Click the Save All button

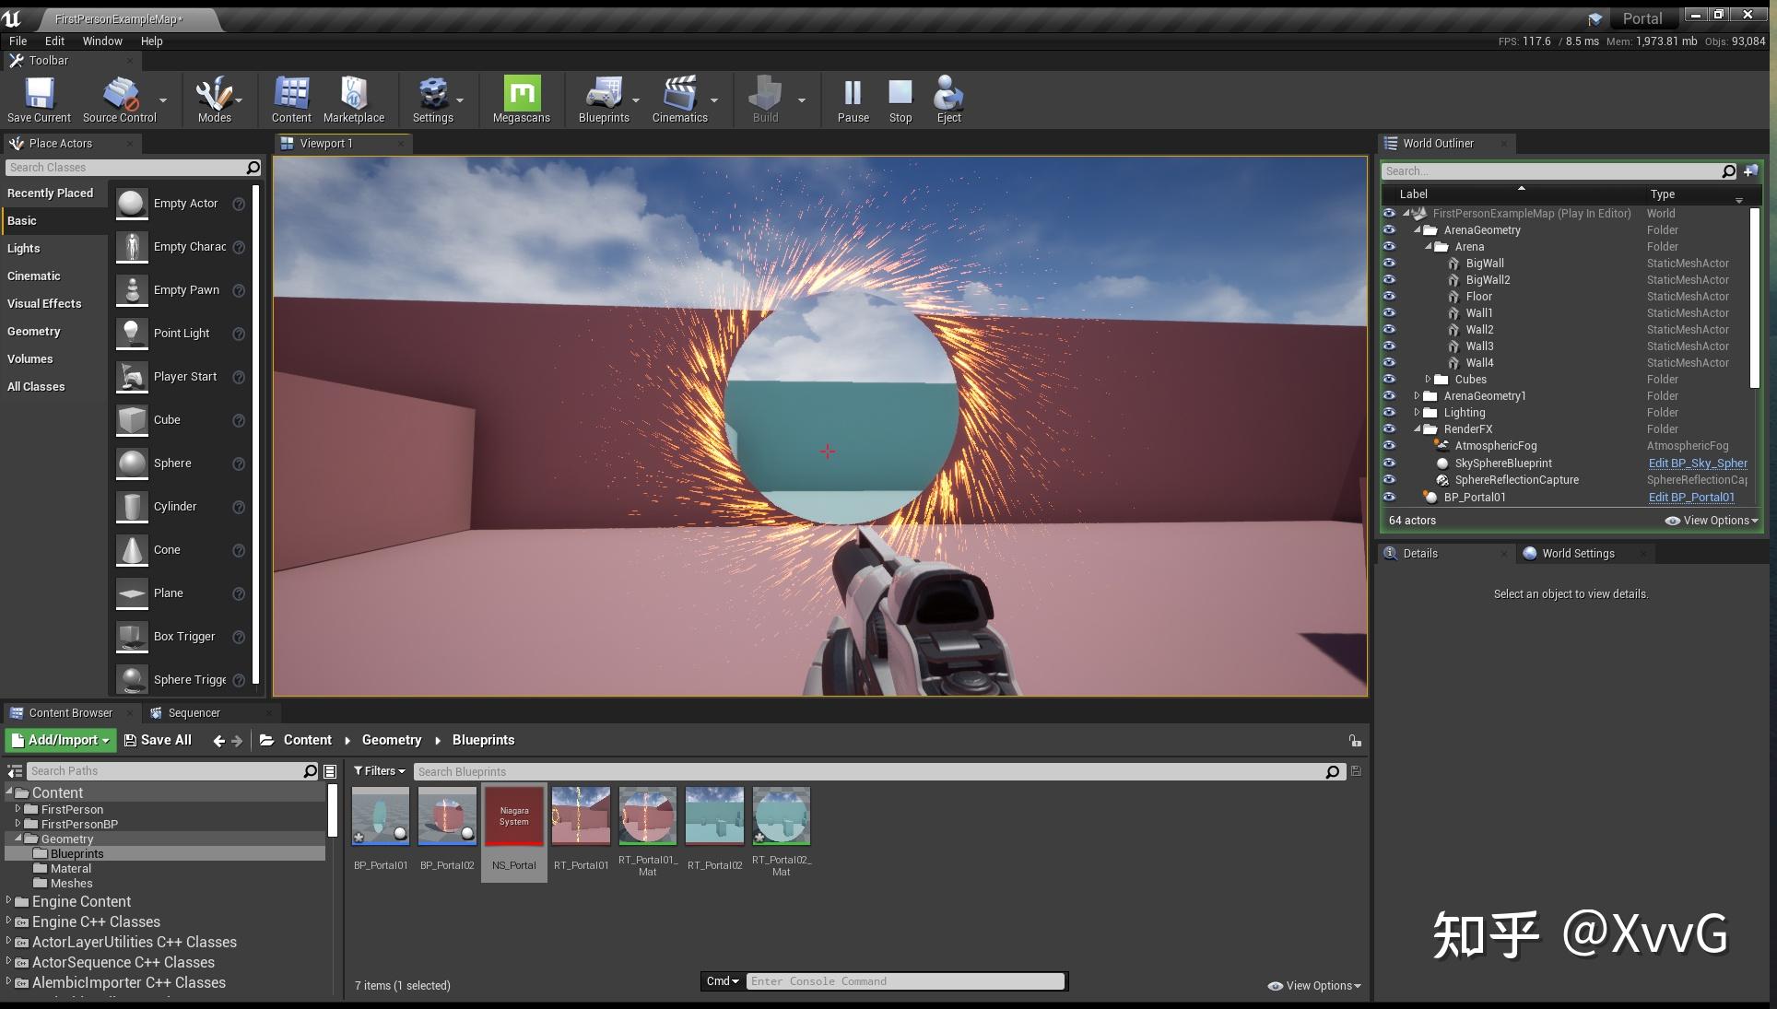pos(159,739)
